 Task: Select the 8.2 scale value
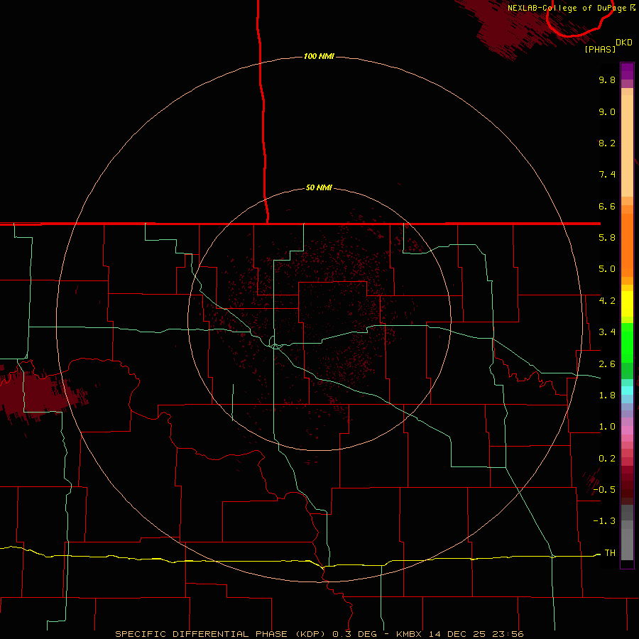[607, 143]
